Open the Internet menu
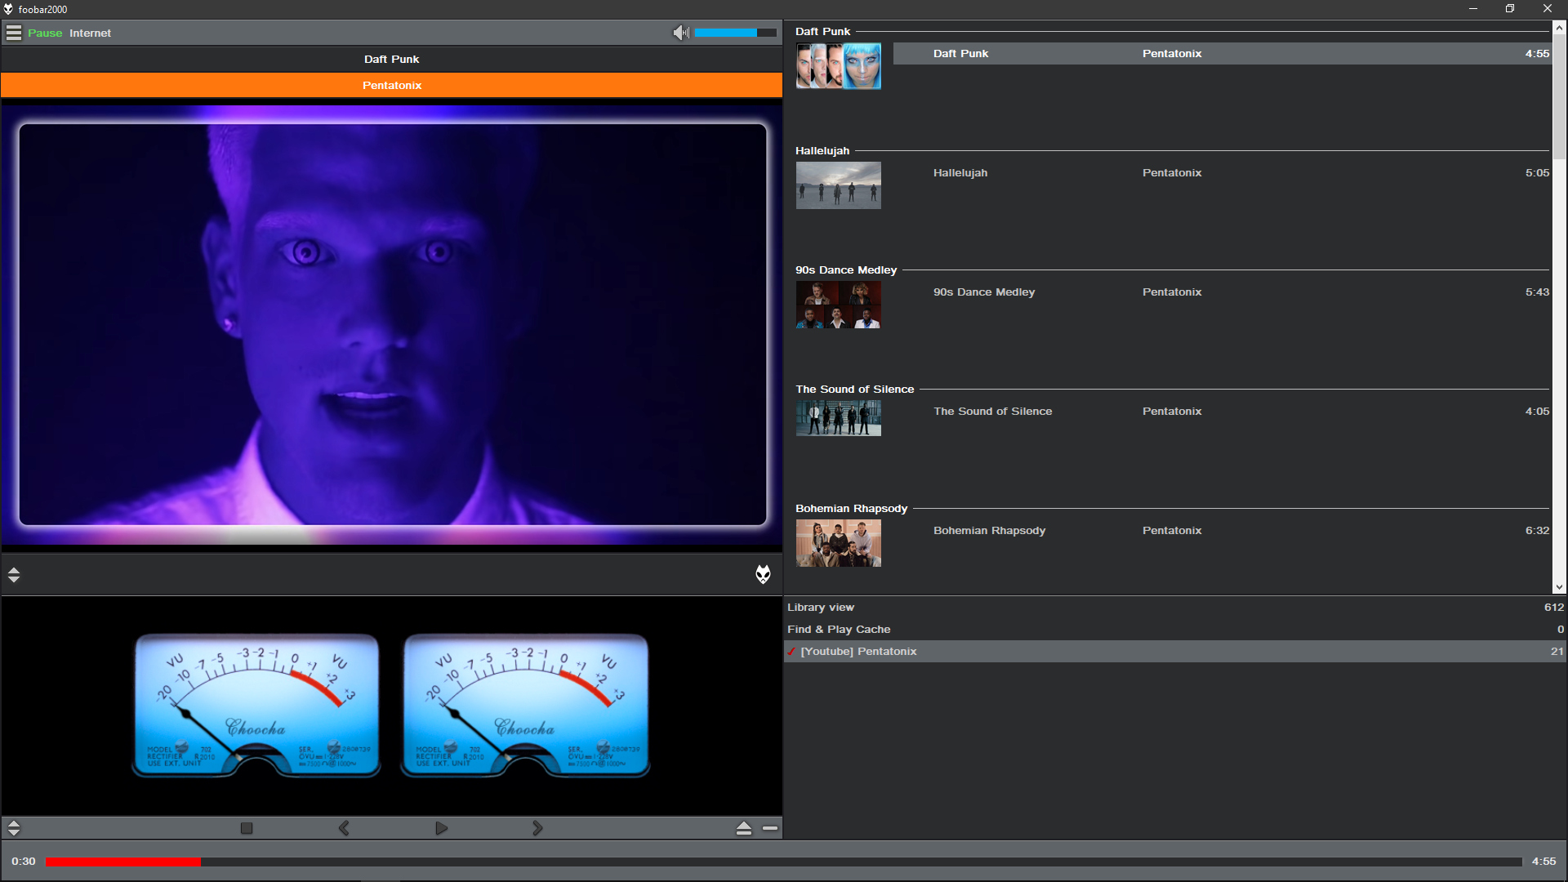The height and width of the screenshot is (882, 1568). tap(90, 33)
